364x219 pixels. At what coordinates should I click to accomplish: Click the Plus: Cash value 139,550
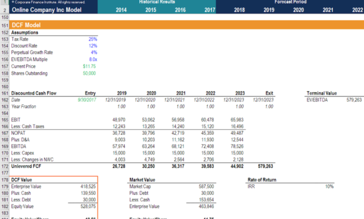pos(88,193)
